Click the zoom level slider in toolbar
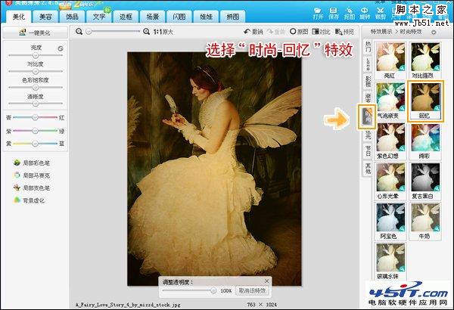This screenshot has width=454, height=310. click(113, 32)
